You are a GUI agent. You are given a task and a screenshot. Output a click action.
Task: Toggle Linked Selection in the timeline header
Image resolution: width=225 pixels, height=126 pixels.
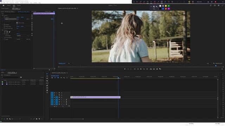click(x=58, y=78)
